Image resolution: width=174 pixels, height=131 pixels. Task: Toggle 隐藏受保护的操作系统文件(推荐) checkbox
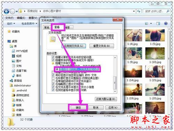[53, 60]
